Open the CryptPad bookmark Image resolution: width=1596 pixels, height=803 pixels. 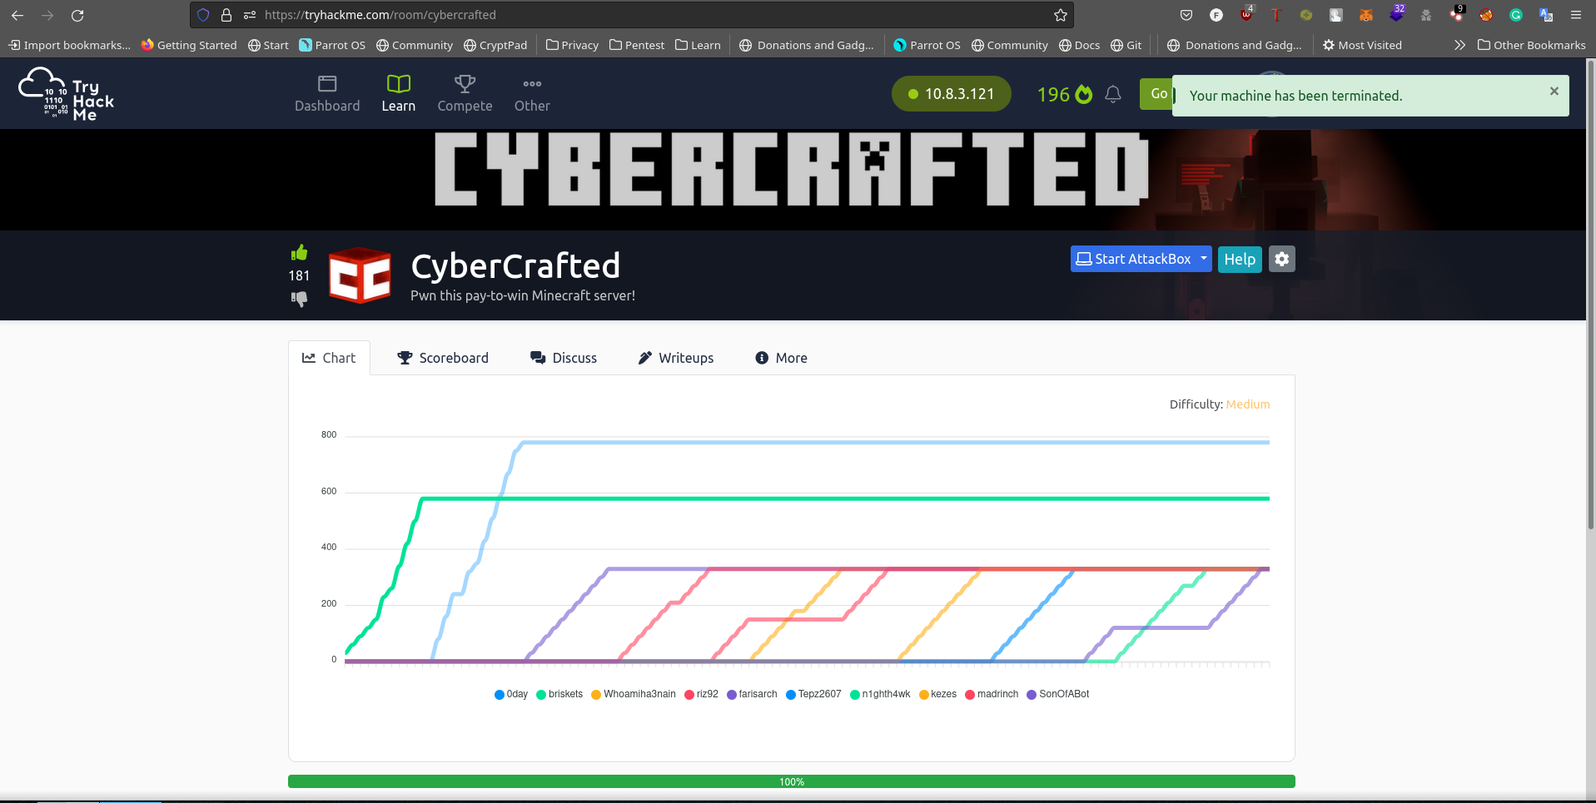pos(495,45)
